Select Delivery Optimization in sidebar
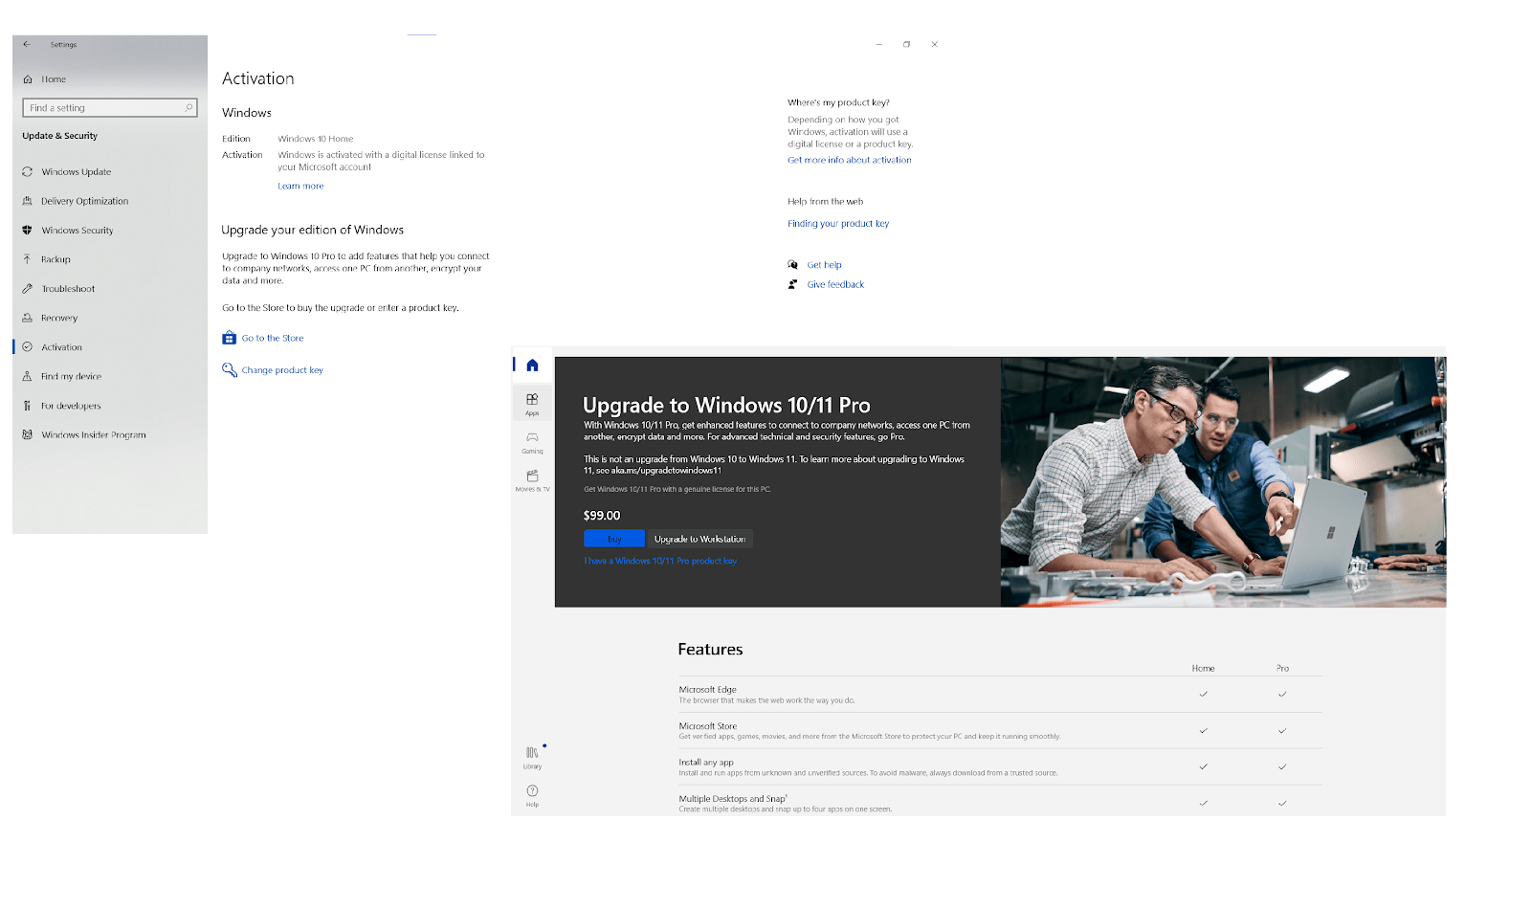 point(84,201)
